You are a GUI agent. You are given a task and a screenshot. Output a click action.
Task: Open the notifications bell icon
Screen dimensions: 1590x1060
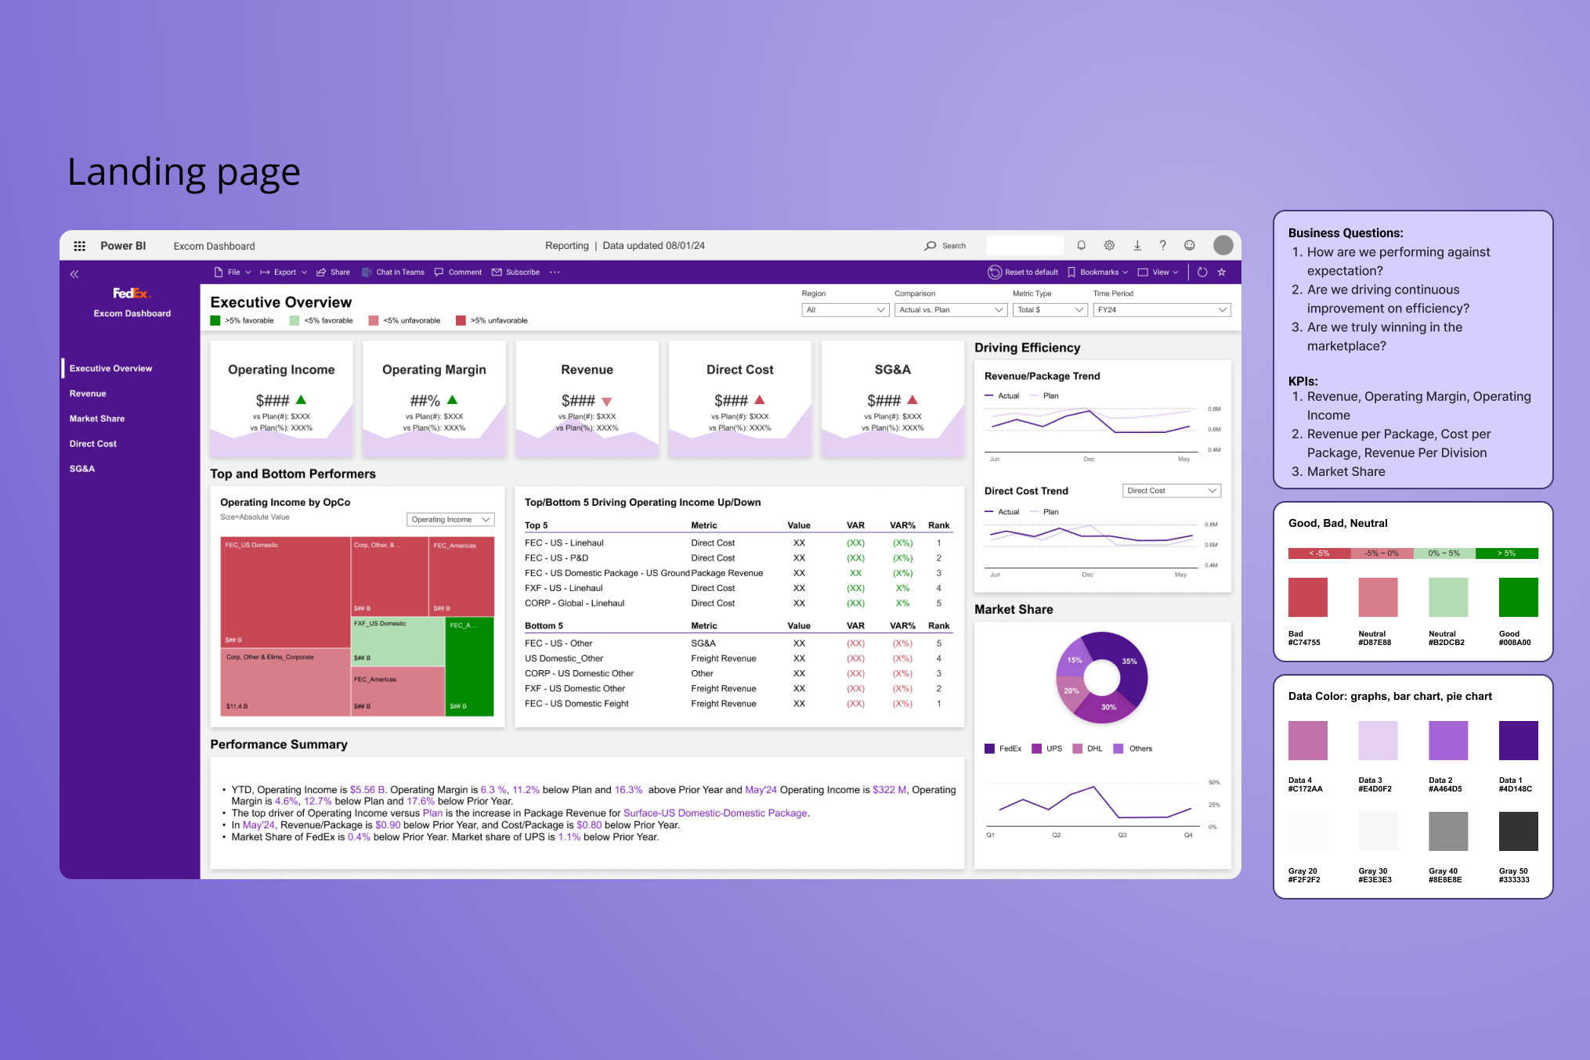click(1081, 246)
